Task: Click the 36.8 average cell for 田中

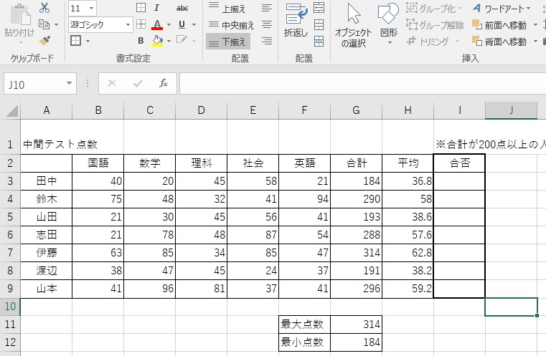Action: click(x=408, y=181)
